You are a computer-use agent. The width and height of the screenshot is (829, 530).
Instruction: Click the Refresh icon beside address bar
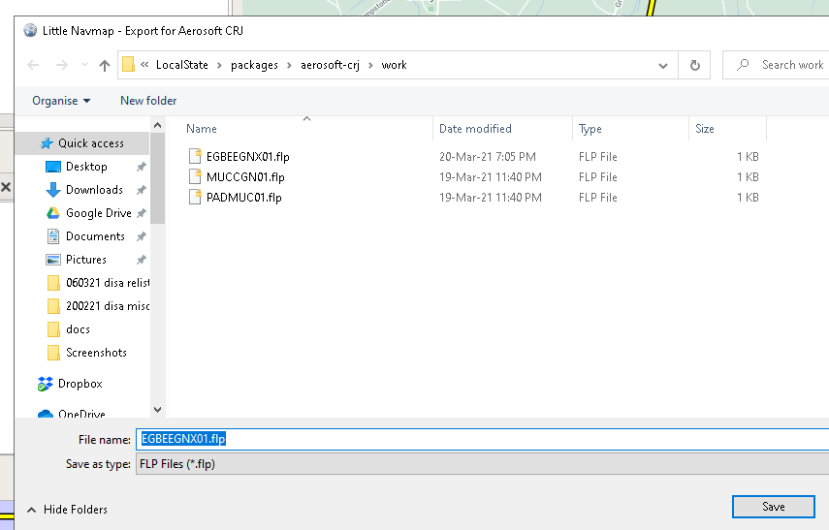pyautogui.click(x=694, y=66)
